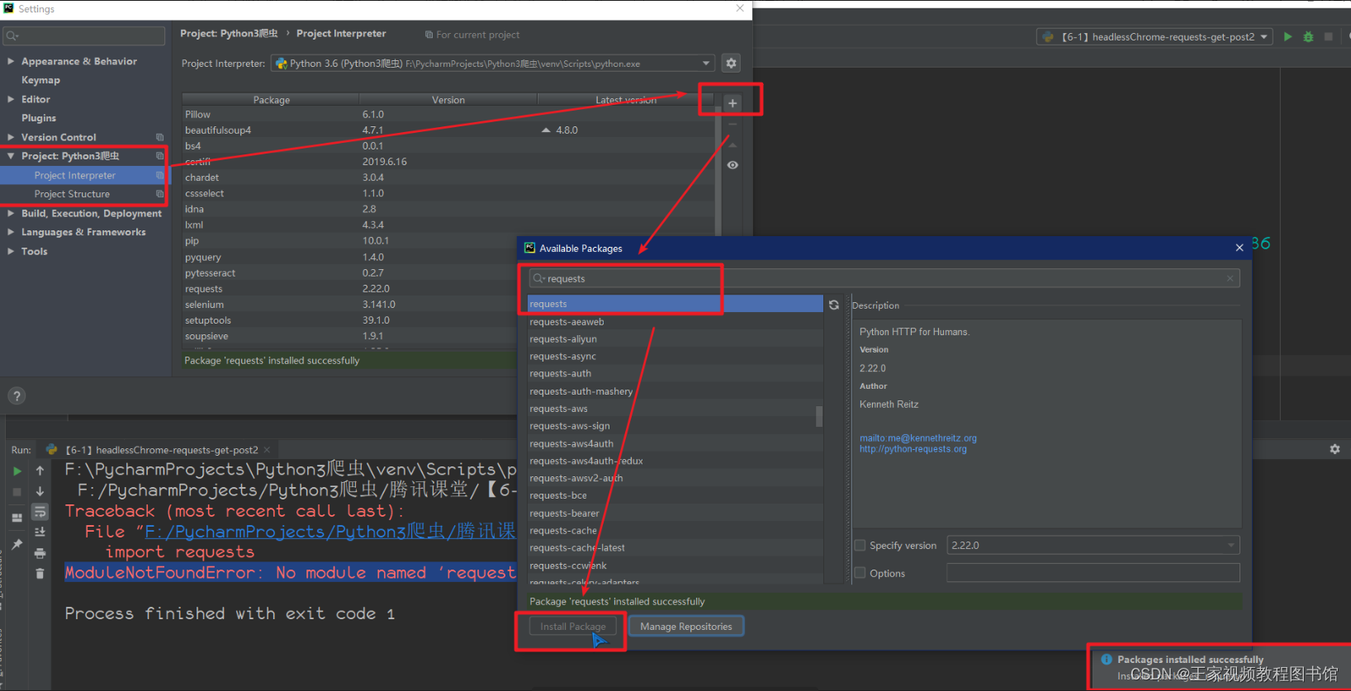Click the Settings search input field

pyautogui.click(x=84, y=35)
